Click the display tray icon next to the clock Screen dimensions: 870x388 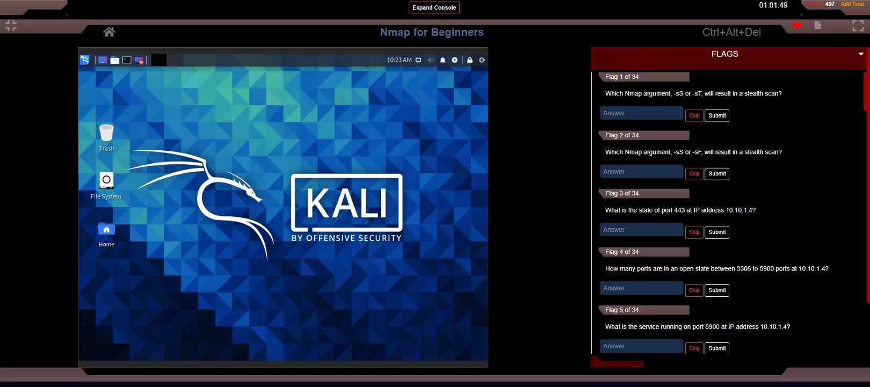[x=418, y=60]
